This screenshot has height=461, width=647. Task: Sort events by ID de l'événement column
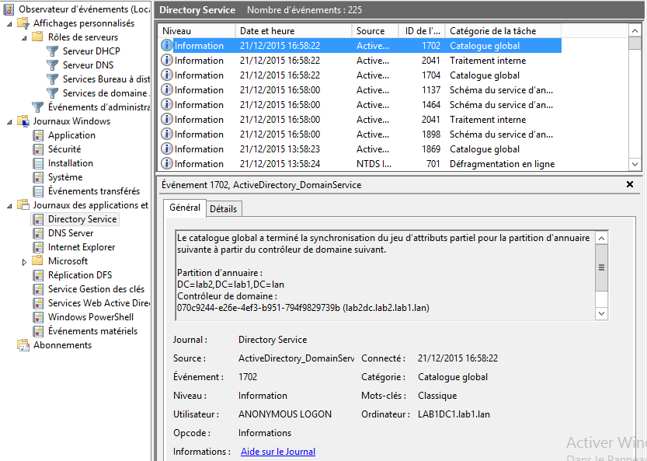pyautogui.click(x=422, y=31)
